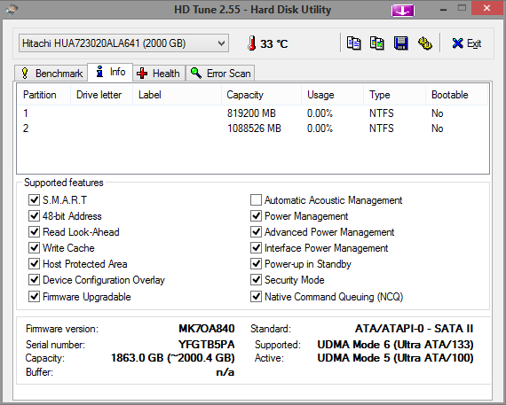The image size is (506, 405).
Task: Open the options wrench icon
Action: (424, 43)
